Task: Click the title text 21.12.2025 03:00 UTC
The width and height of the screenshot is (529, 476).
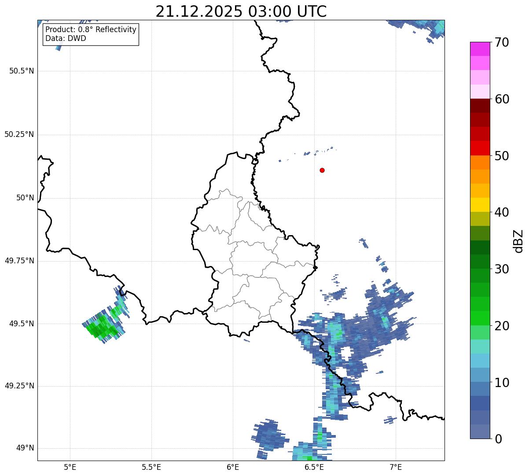Action: pos(241,11)
